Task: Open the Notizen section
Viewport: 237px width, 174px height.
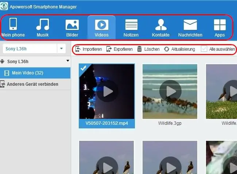Action: pyautogui.click(x=131, y=28)
